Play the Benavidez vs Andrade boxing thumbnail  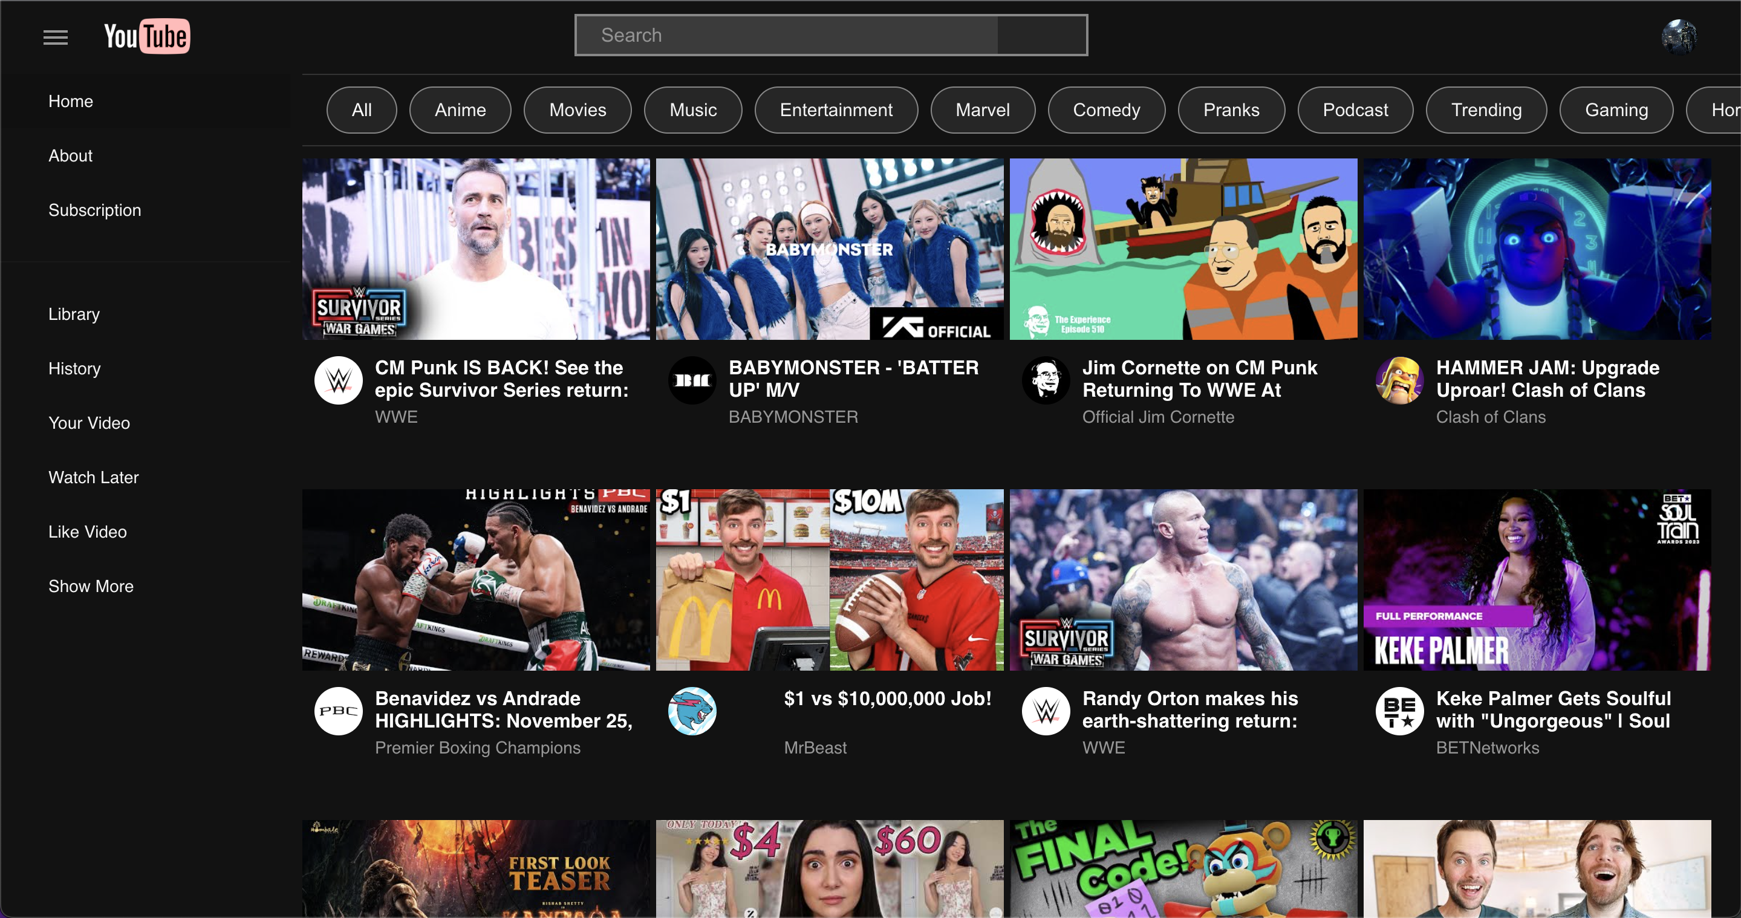click(x=476, y=580)
